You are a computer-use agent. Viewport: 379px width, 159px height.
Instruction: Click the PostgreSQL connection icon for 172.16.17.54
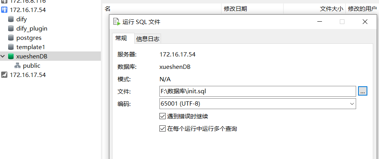(4, 10)
